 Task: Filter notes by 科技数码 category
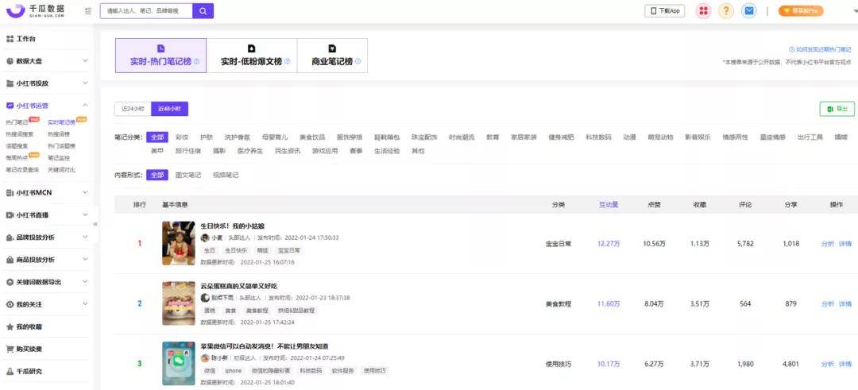coord(598,137)
